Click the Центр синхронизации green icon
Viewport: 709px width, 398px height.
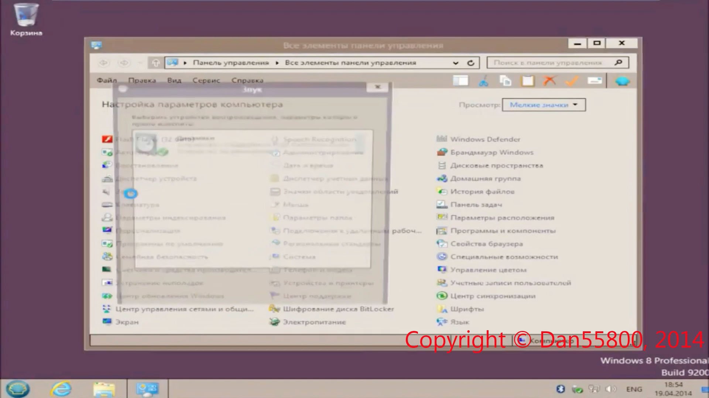tap(442, 296)
